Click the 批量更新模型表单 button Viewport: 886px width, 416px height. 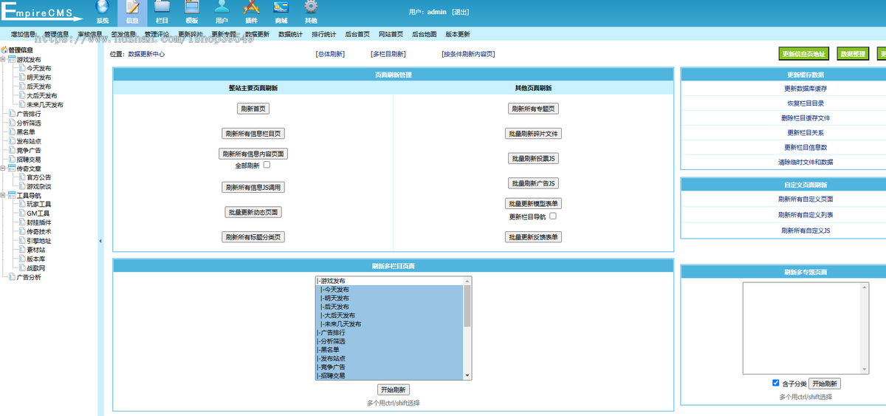pos(534,204)
